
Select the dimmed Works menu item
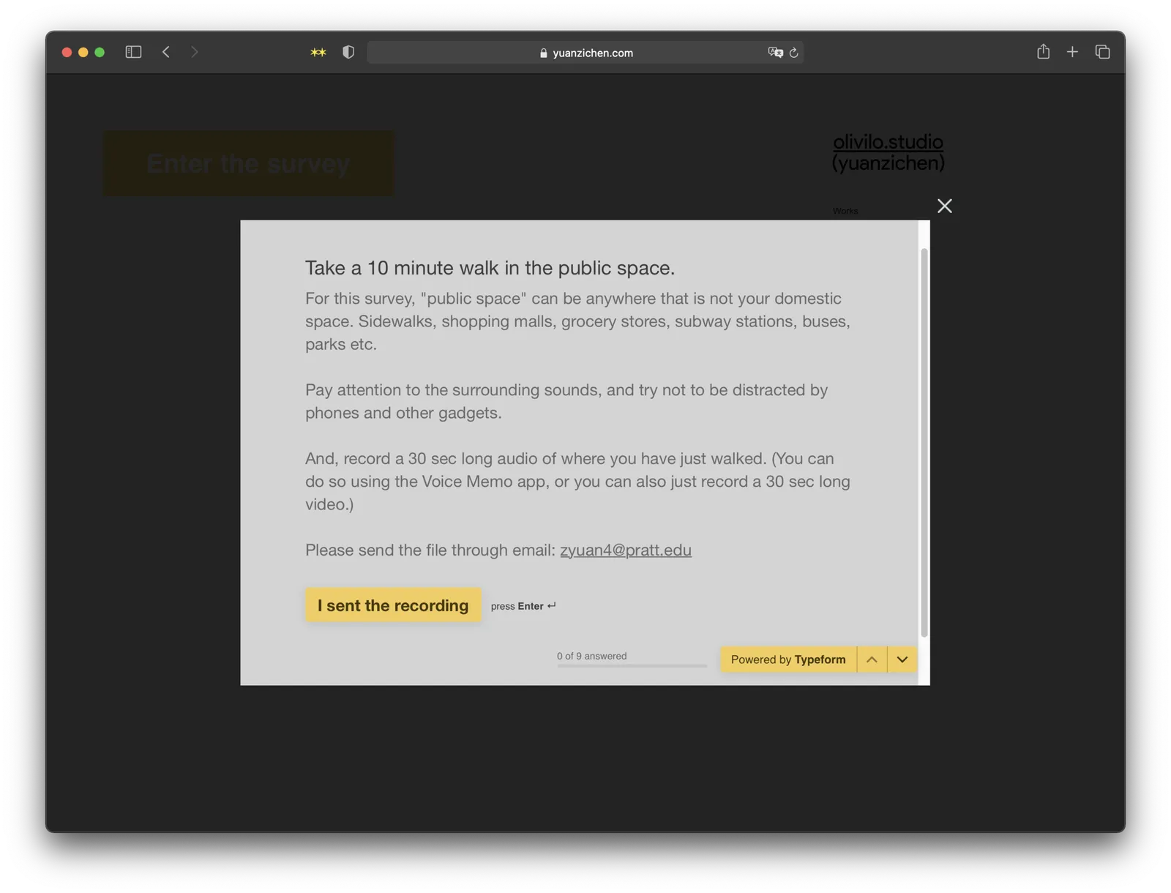point(845,211)
